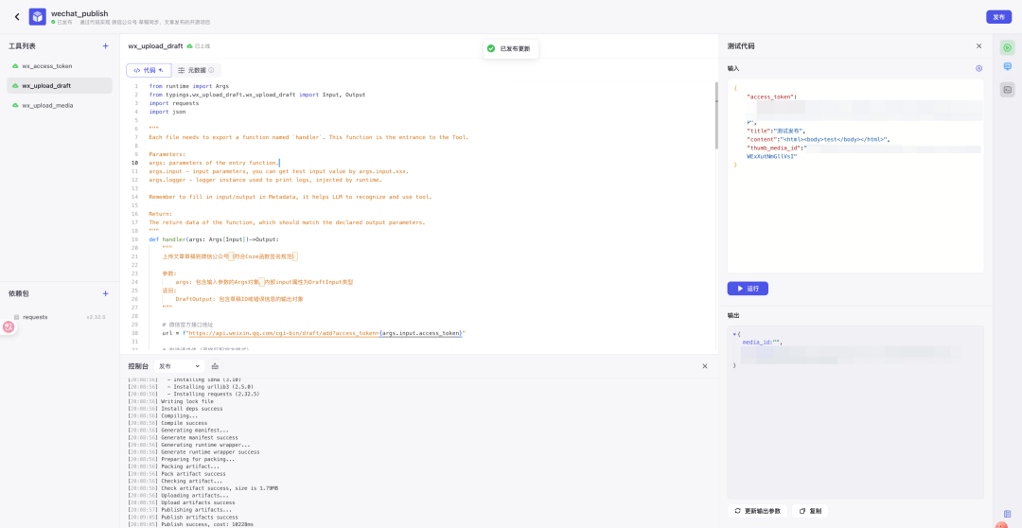Close the 测试代码 panel
The width and height of the screenshot is (1022, 528).
[x=978, y=45]
